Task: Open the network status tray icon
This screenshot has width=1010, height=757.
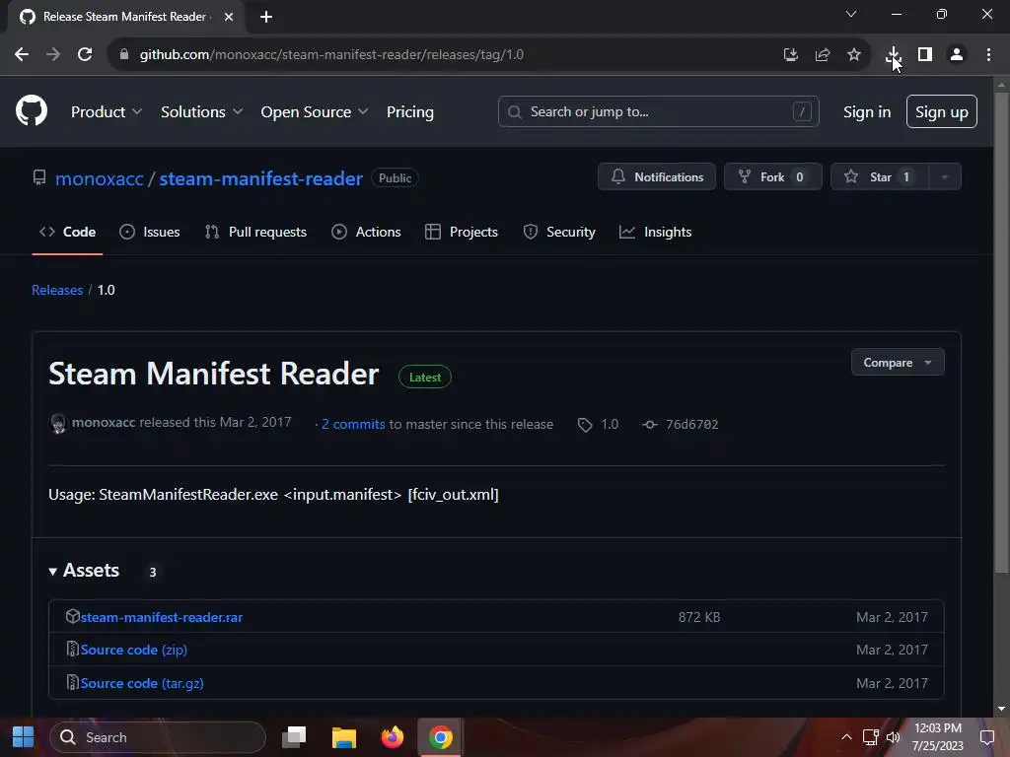Action: coord(871,737)
